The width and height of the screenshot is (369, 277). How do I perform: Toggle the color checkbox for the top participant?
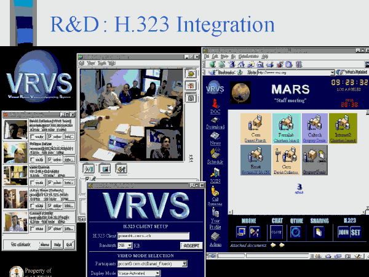coord(50,137)
